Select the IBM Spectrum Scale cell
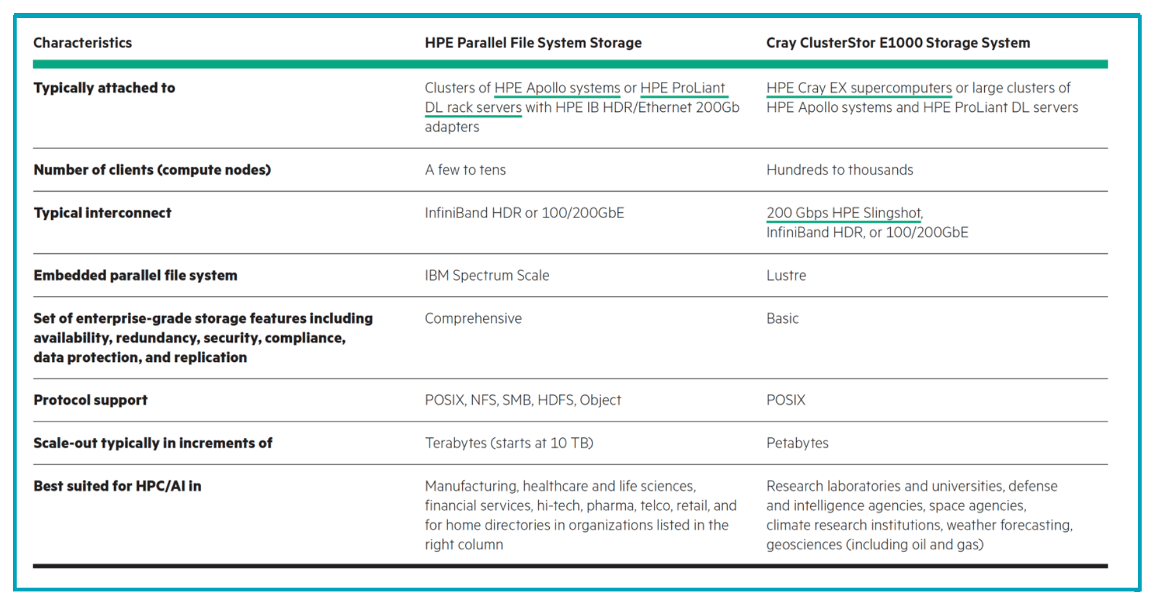Image resolution: width=1157 pixels, height=610 pixels. (486, 275)
